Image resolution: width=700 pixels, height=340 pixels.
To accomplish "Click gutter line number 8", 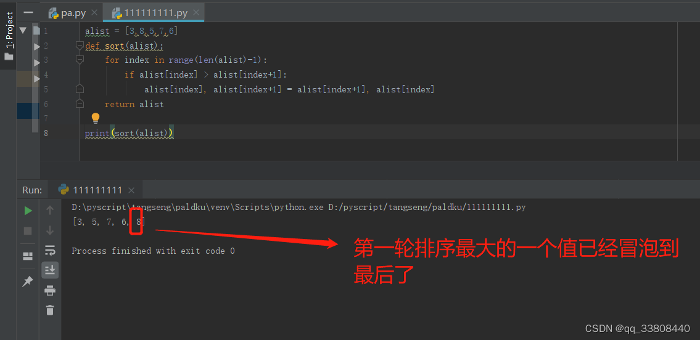I will pos(46,133).
